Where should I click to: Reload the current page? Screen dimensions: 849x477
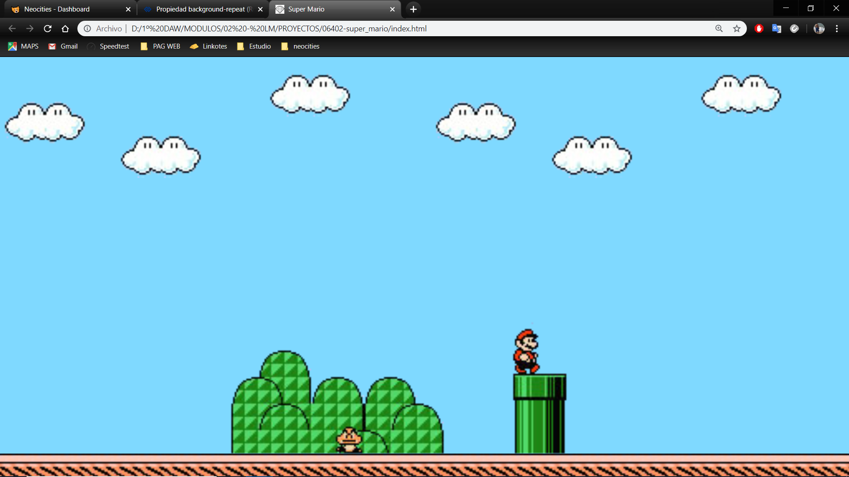point(48,29)
